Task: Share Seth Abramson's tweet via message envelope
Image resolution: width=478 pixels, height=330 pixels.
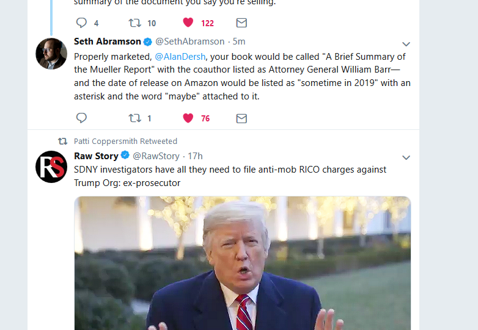Action: pyautogui.click(x=241, y=118)
